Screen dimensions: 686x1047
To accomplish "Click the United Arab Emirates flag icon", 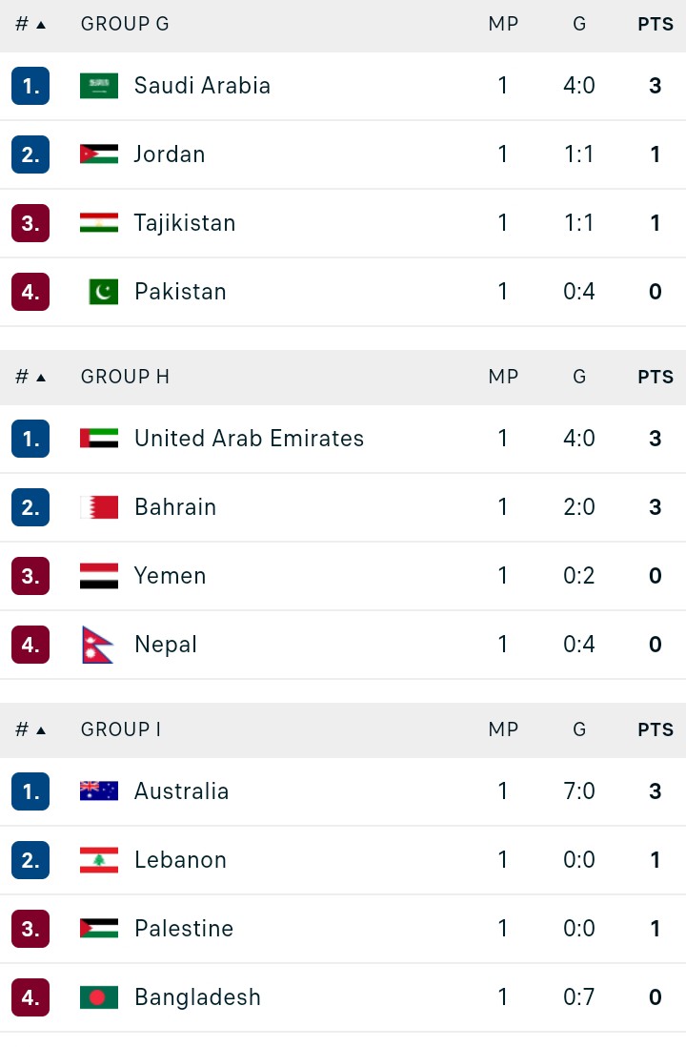I will pos(99,439).
